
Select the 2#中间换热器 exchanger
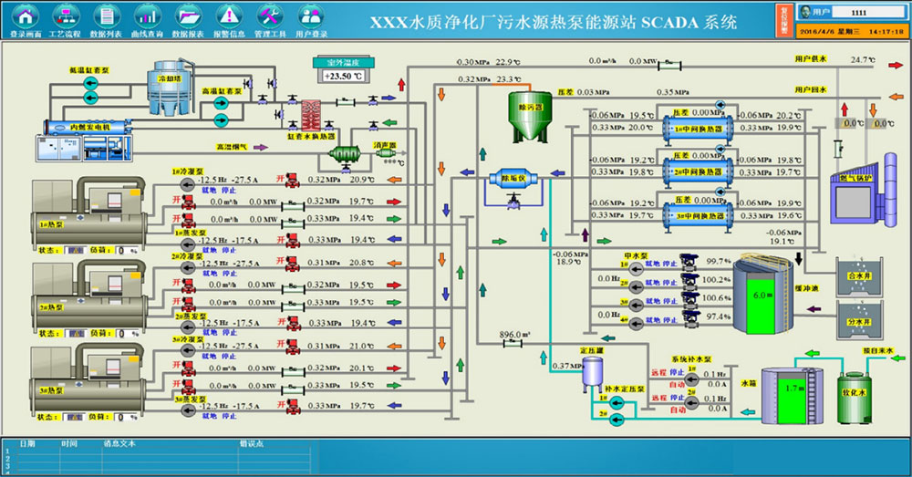point(698,171)
